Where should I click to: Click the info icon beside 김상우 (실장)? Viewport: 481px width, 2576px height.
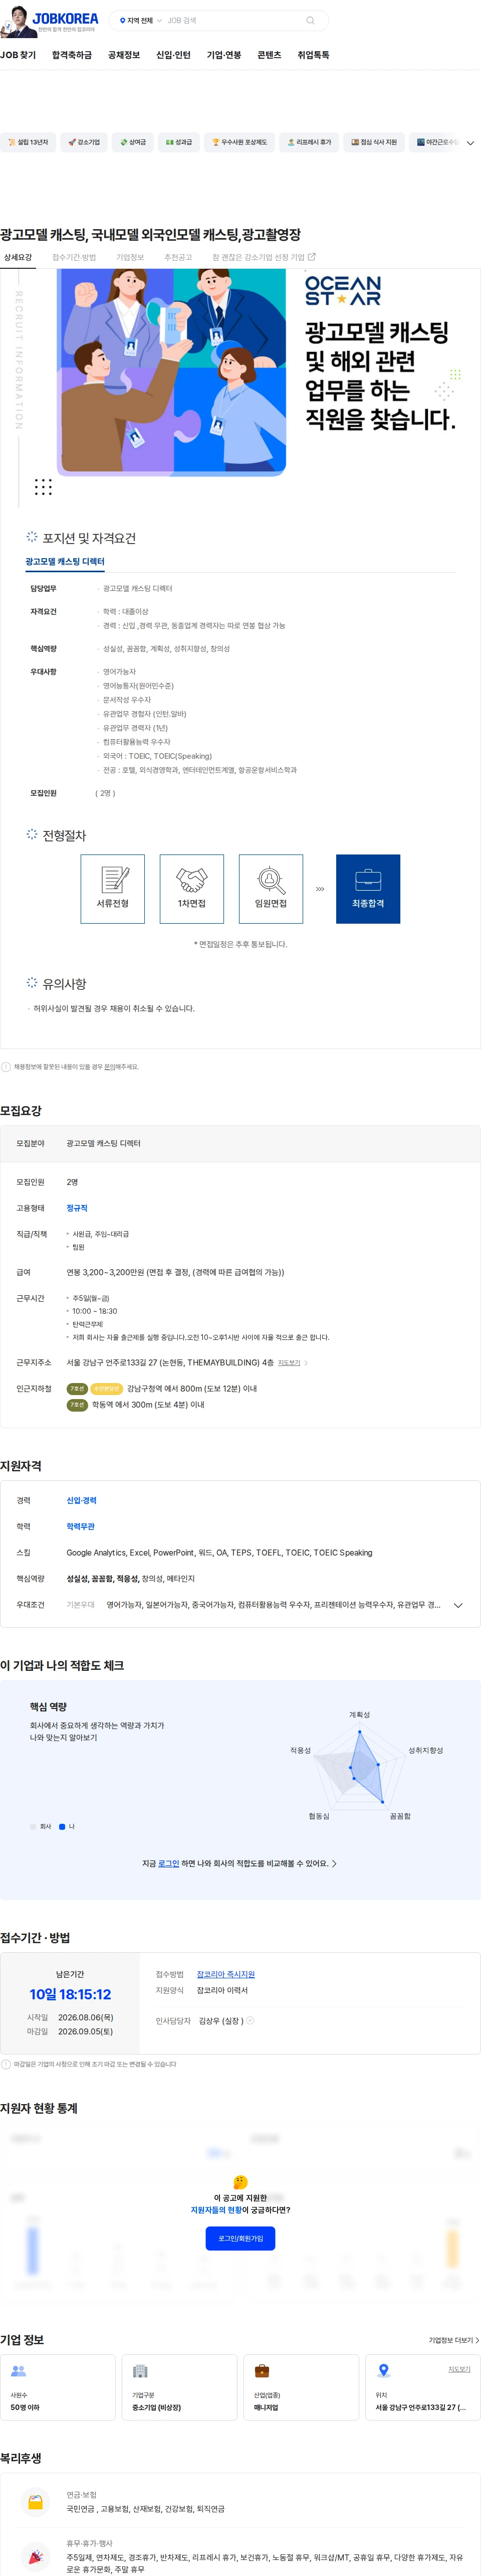[x=250, y=2020]
